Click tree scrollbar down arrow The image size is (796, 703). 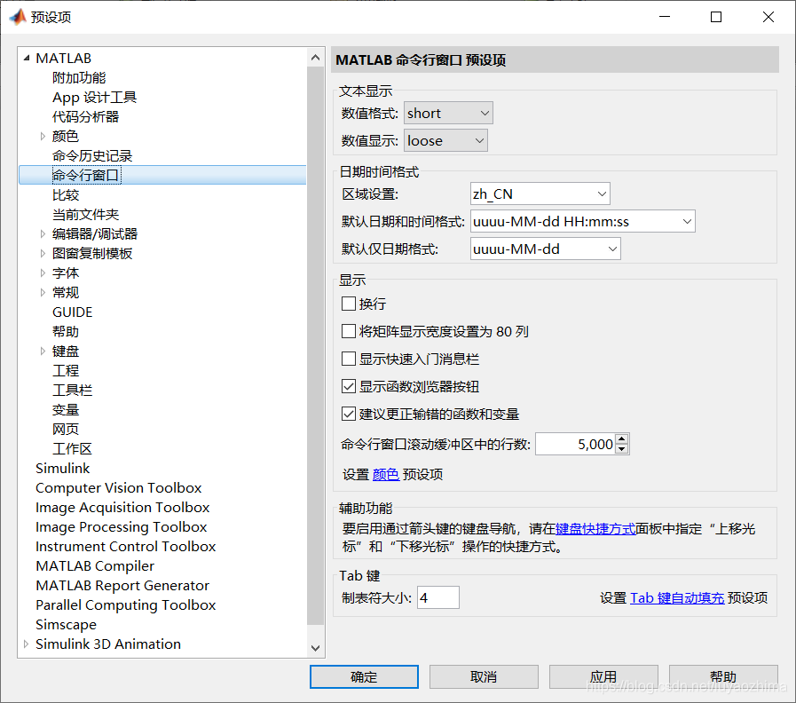[x=315, y=648]
